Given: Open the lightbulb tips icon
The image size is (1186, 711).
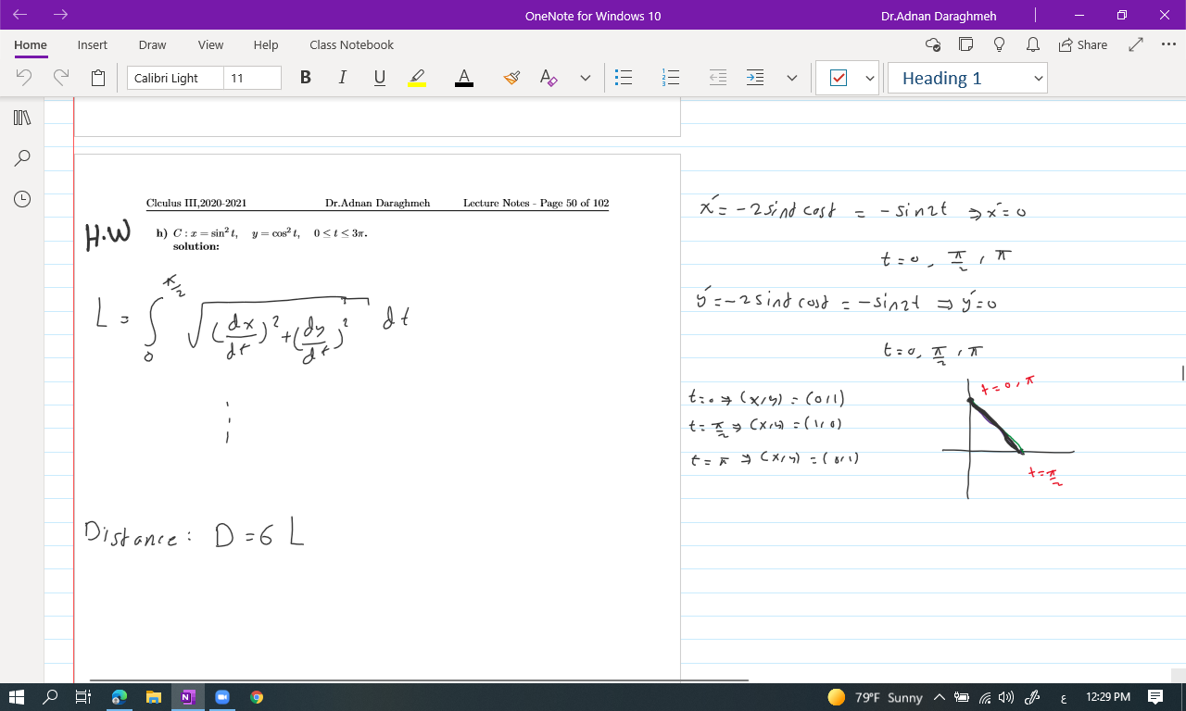Looking at the screenshot, I should tap(999, 44).
